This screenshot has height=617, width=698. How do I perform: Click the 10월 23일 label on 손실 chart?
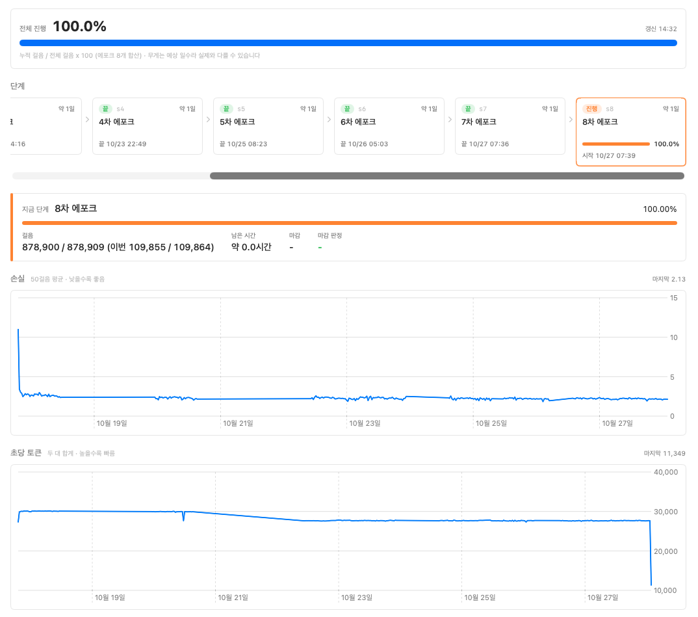pyautogui.click(x=365, y=423)
